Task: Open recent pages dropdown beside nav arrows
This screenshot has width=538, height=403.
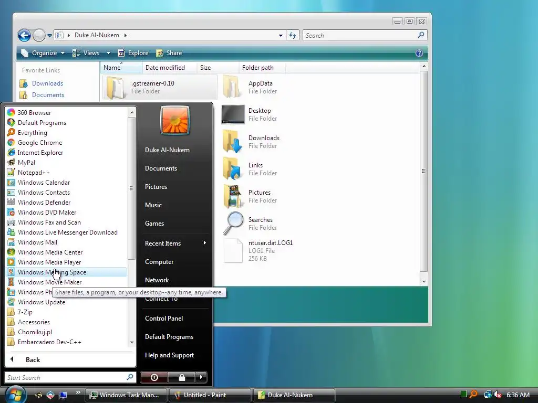Action: tap(49, 35)
